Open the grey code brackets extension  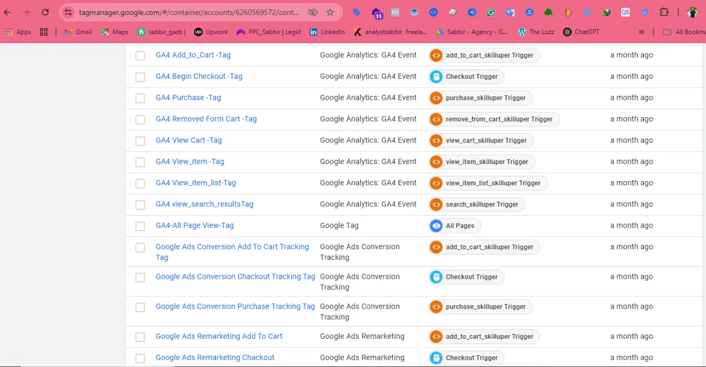coord(395,12)
